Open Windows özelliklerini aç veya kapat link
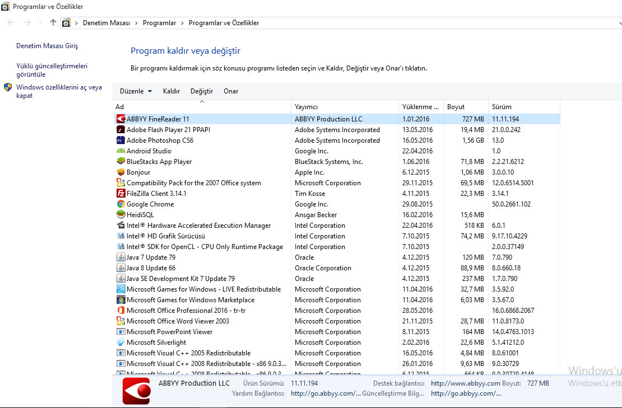Viewport: 622px width, 408px height. 59,91
